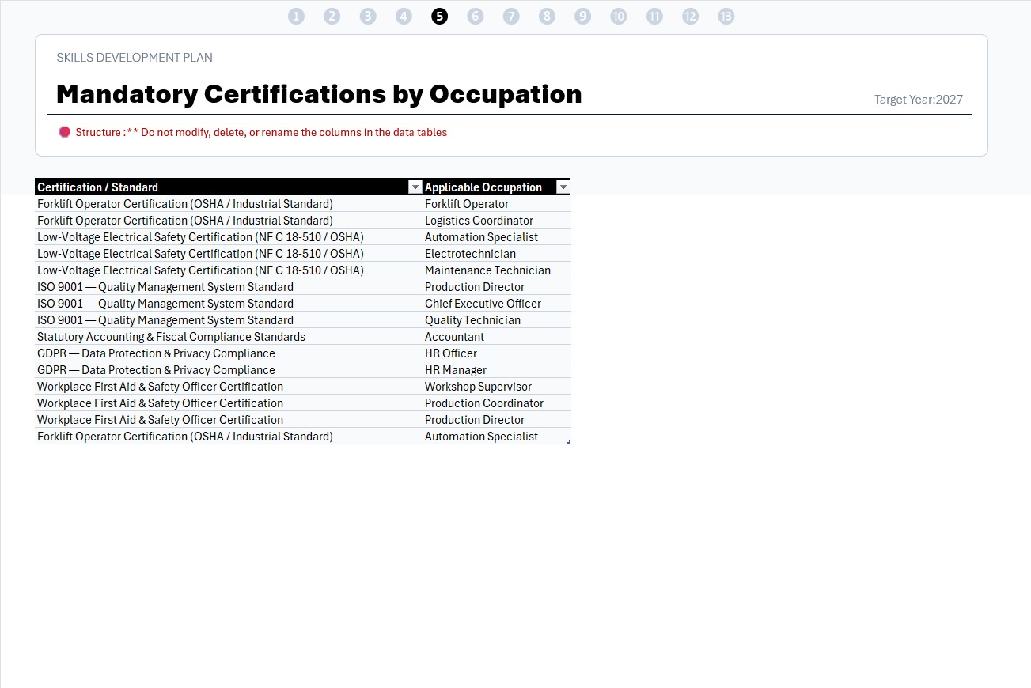Select the 'Applicable Occupation' column header
Screen dimensions: 1031x688
pyautogui.click(x=496, y=187)
